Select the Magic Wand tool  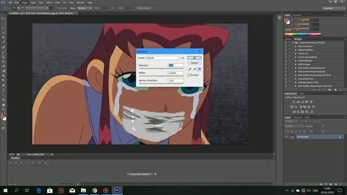pos(3,32)
